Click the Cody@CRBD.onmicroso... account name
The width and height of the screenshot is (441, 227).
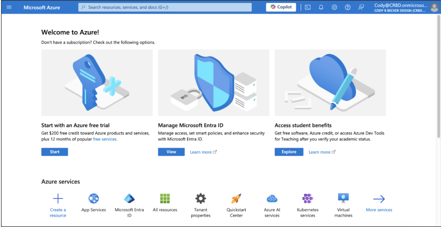click(x=401, y=5)
